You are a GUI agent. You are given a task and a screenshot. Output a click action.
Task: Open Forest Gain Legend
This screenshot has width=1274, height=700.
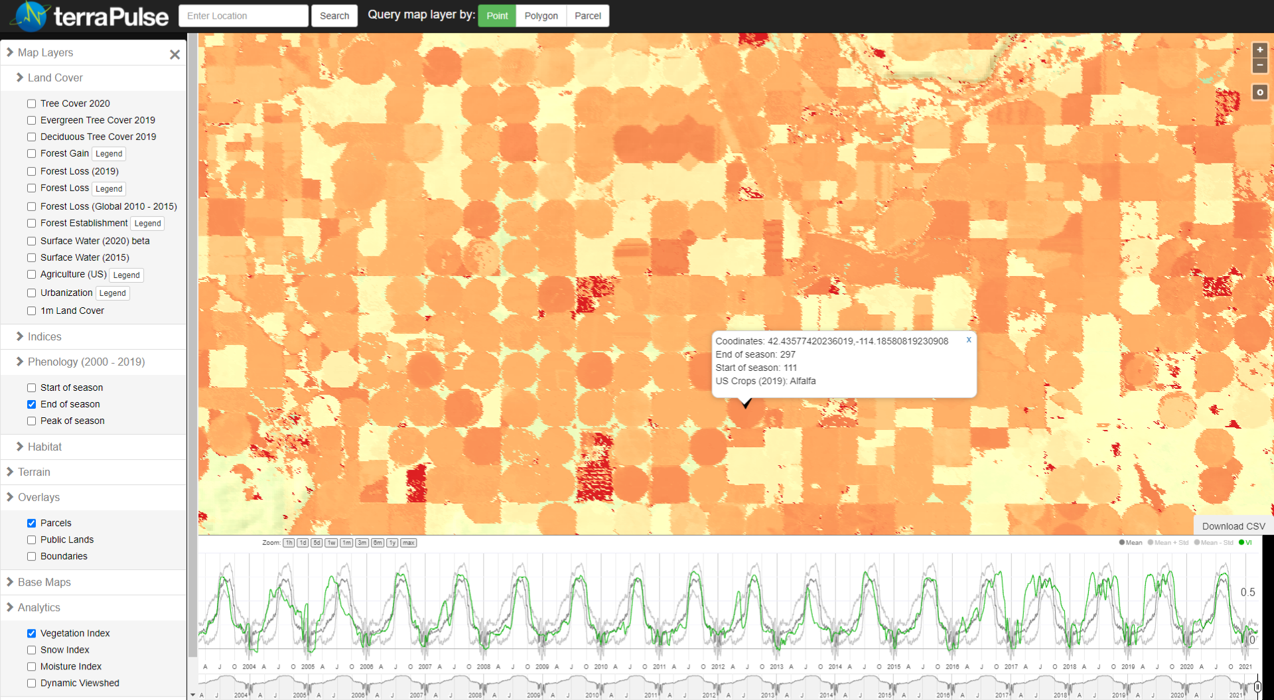(x=109, y=154)
